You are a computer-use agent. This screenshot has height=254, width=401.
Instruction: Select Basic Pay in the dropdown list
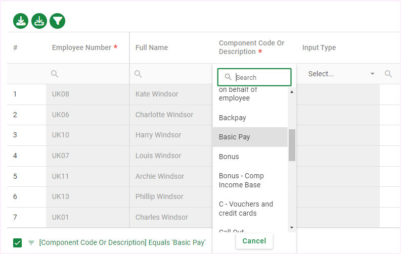coord(235,137)
